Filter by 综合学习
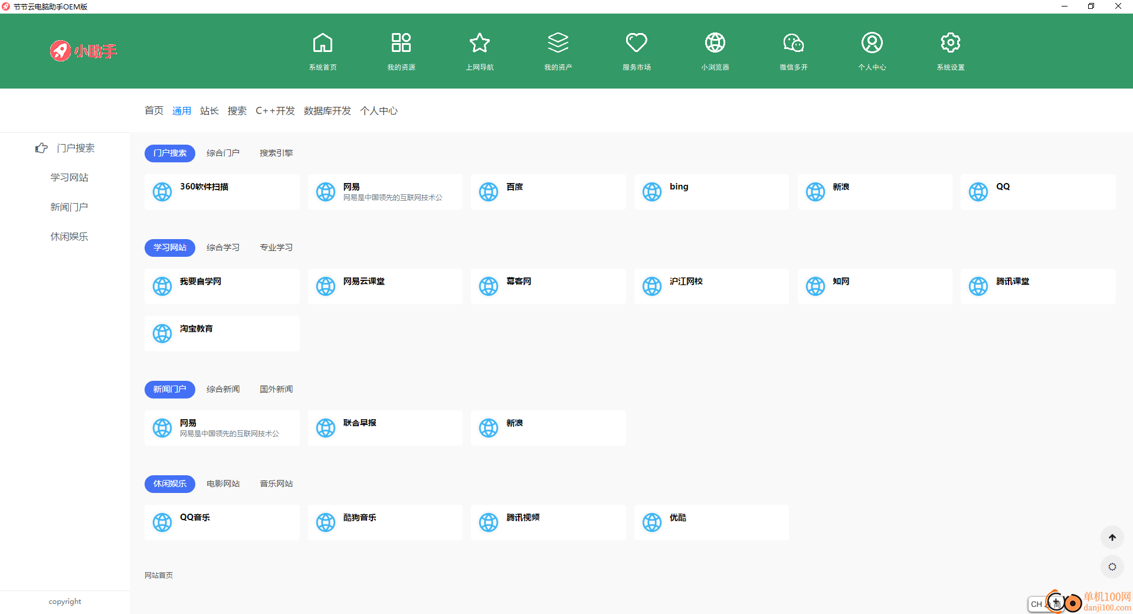 point(223,247)
